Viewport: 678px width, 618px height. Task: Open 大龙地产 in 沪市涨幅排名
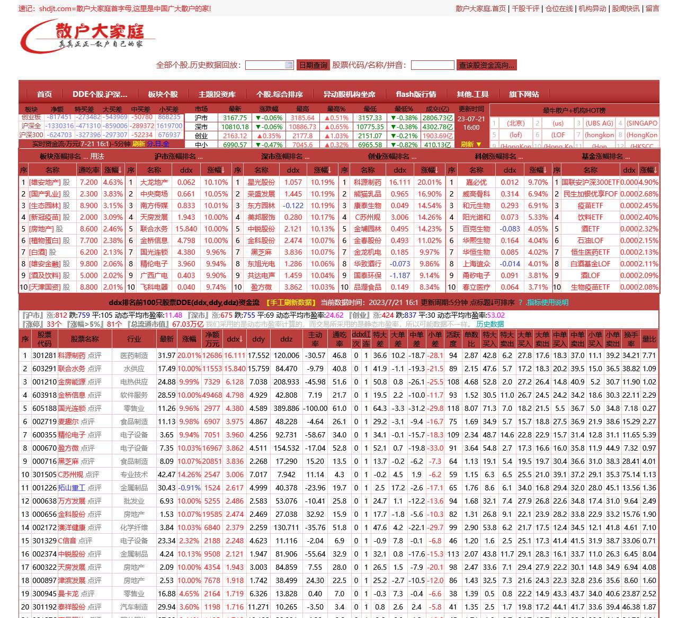(x=154, y=182)
